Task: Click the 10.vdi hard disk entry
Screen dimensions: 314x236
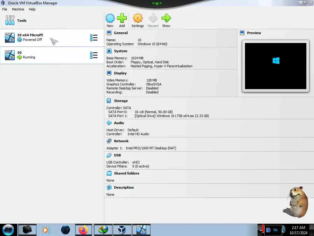Action: point(154,112)
